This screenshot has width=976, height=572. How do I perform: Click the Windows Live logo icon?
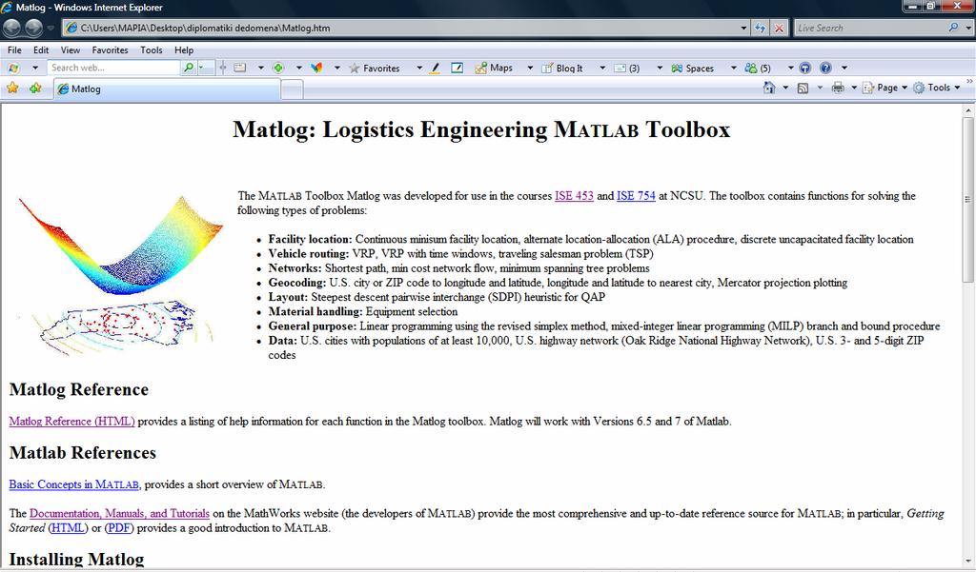tap(13, 68)
